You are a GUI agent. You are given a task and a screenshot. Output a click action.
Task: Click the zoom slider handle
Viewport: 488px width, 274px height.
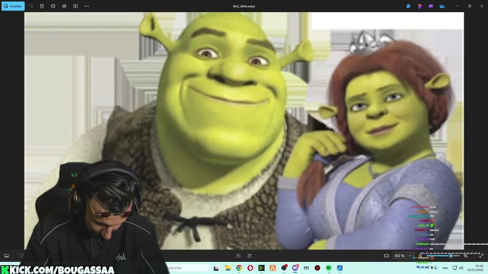(451, 256)
